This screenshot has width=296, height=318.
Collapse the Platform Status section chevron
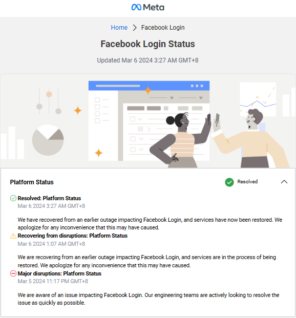[284, 182]
